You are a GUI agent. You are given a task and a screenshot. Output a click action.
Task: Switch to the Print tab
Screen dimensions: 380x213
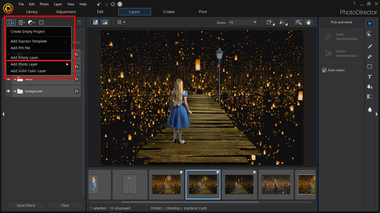(x=203, y=12)
